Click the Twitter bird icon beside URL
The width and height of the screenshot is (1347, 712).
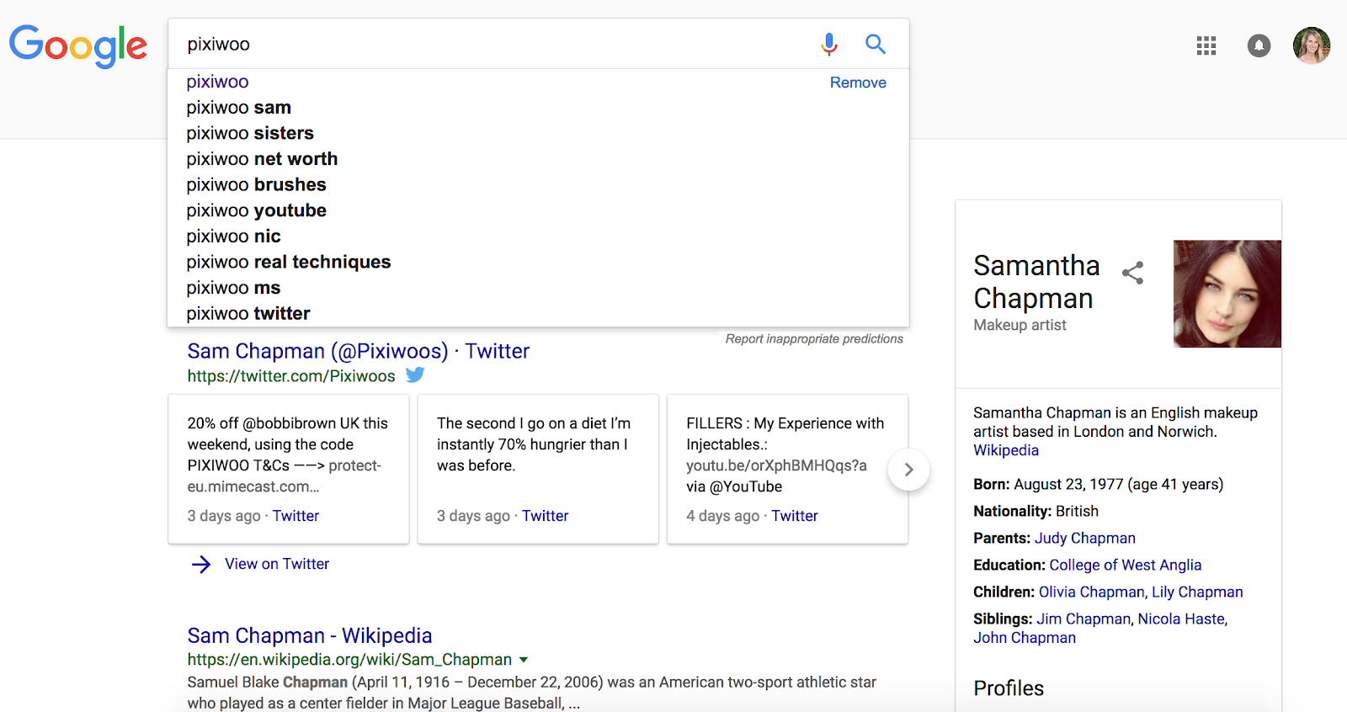[x=415, y=375]
